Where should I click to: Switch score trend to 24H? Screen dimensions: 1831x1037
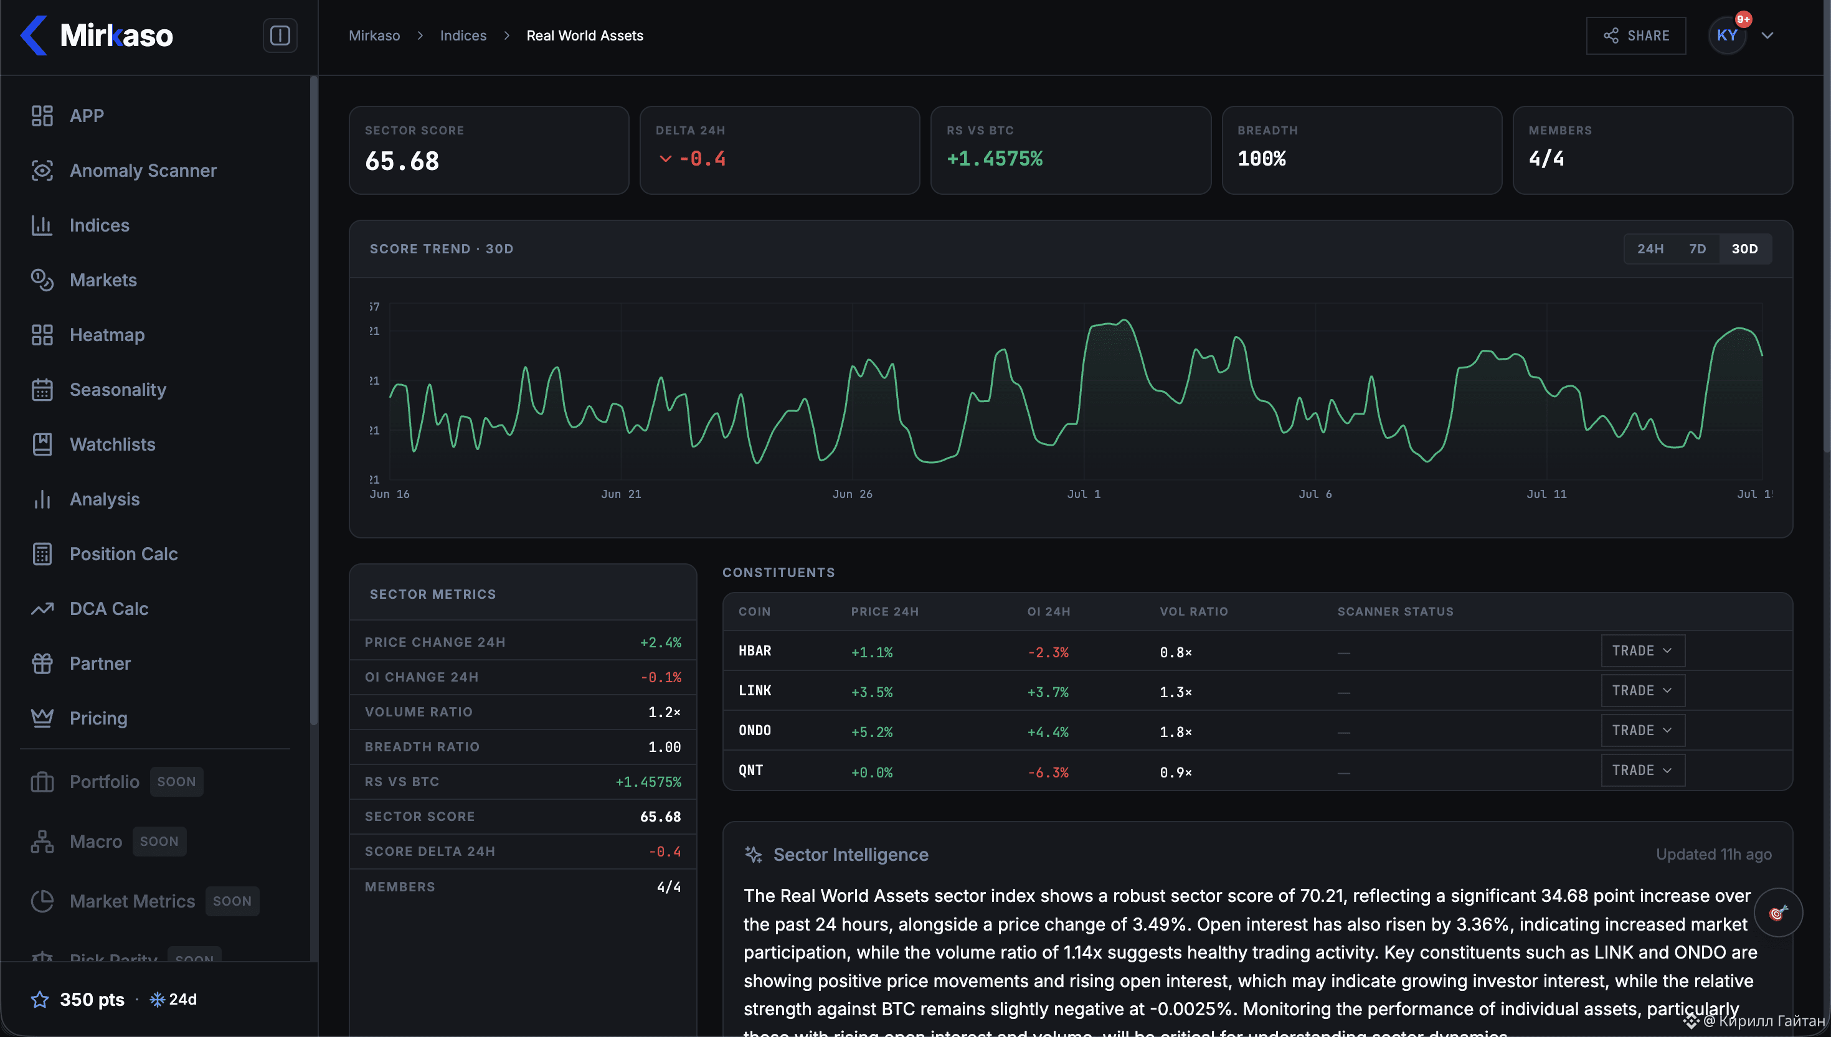click(1650, 248)
